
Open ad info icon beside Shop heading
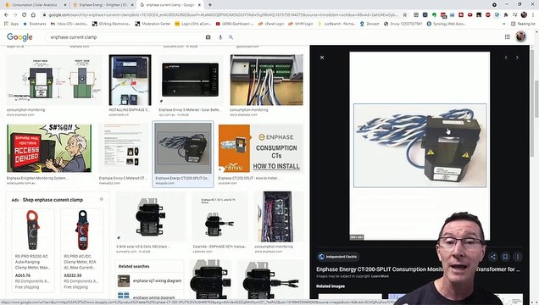point(102,199)
